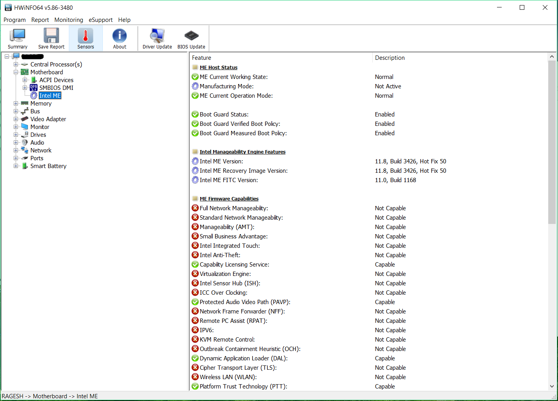
Task: Click the Intel ME gear icon in tree
Action: [34, 96]
